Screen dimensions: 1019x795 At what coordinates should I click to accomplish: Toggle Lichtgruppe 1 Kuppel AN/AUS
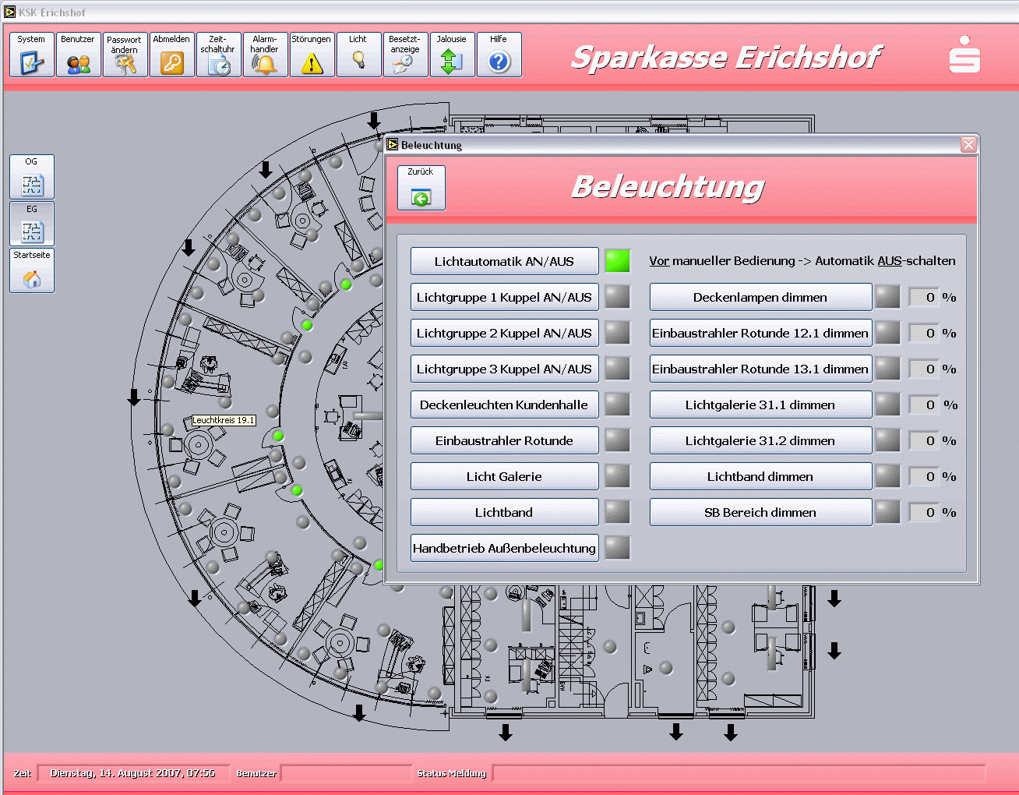505,297
